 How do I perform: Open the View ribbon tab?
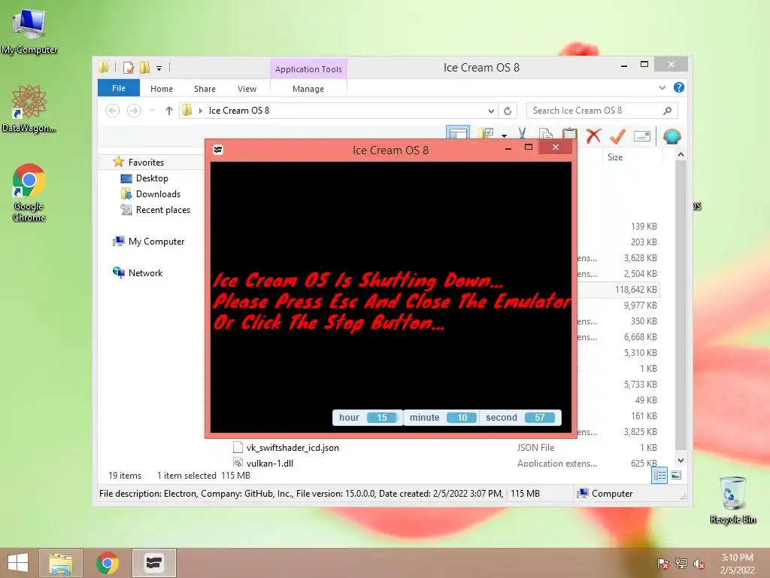tap(247, 89)
